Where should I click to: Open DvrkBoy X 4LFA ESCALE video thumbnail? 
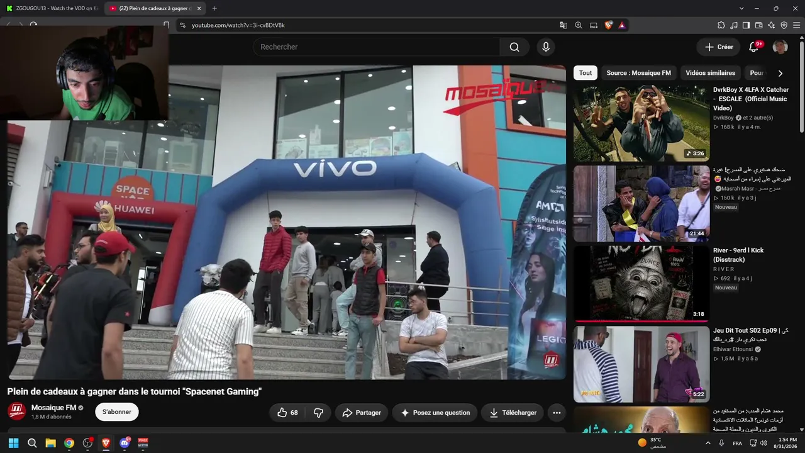point(641,123)
